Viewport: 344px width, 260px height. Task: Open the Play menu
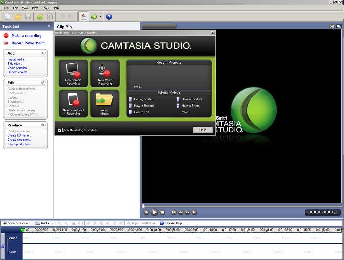(35, 8)
